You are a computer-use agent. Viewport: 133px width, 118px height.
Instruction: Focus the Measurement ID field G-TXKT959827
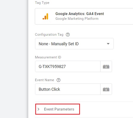[x=68, y=66]
